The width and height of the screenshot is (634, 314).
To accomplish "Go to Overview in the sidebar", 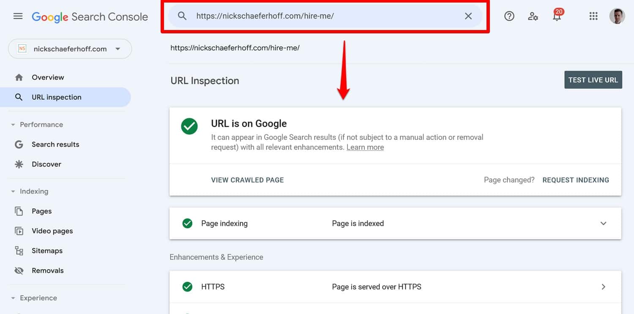I will [48, 77].
